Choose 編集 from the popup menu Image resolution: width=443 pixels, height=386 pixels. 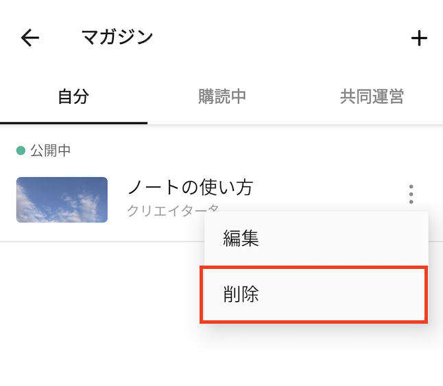(316, 239)
